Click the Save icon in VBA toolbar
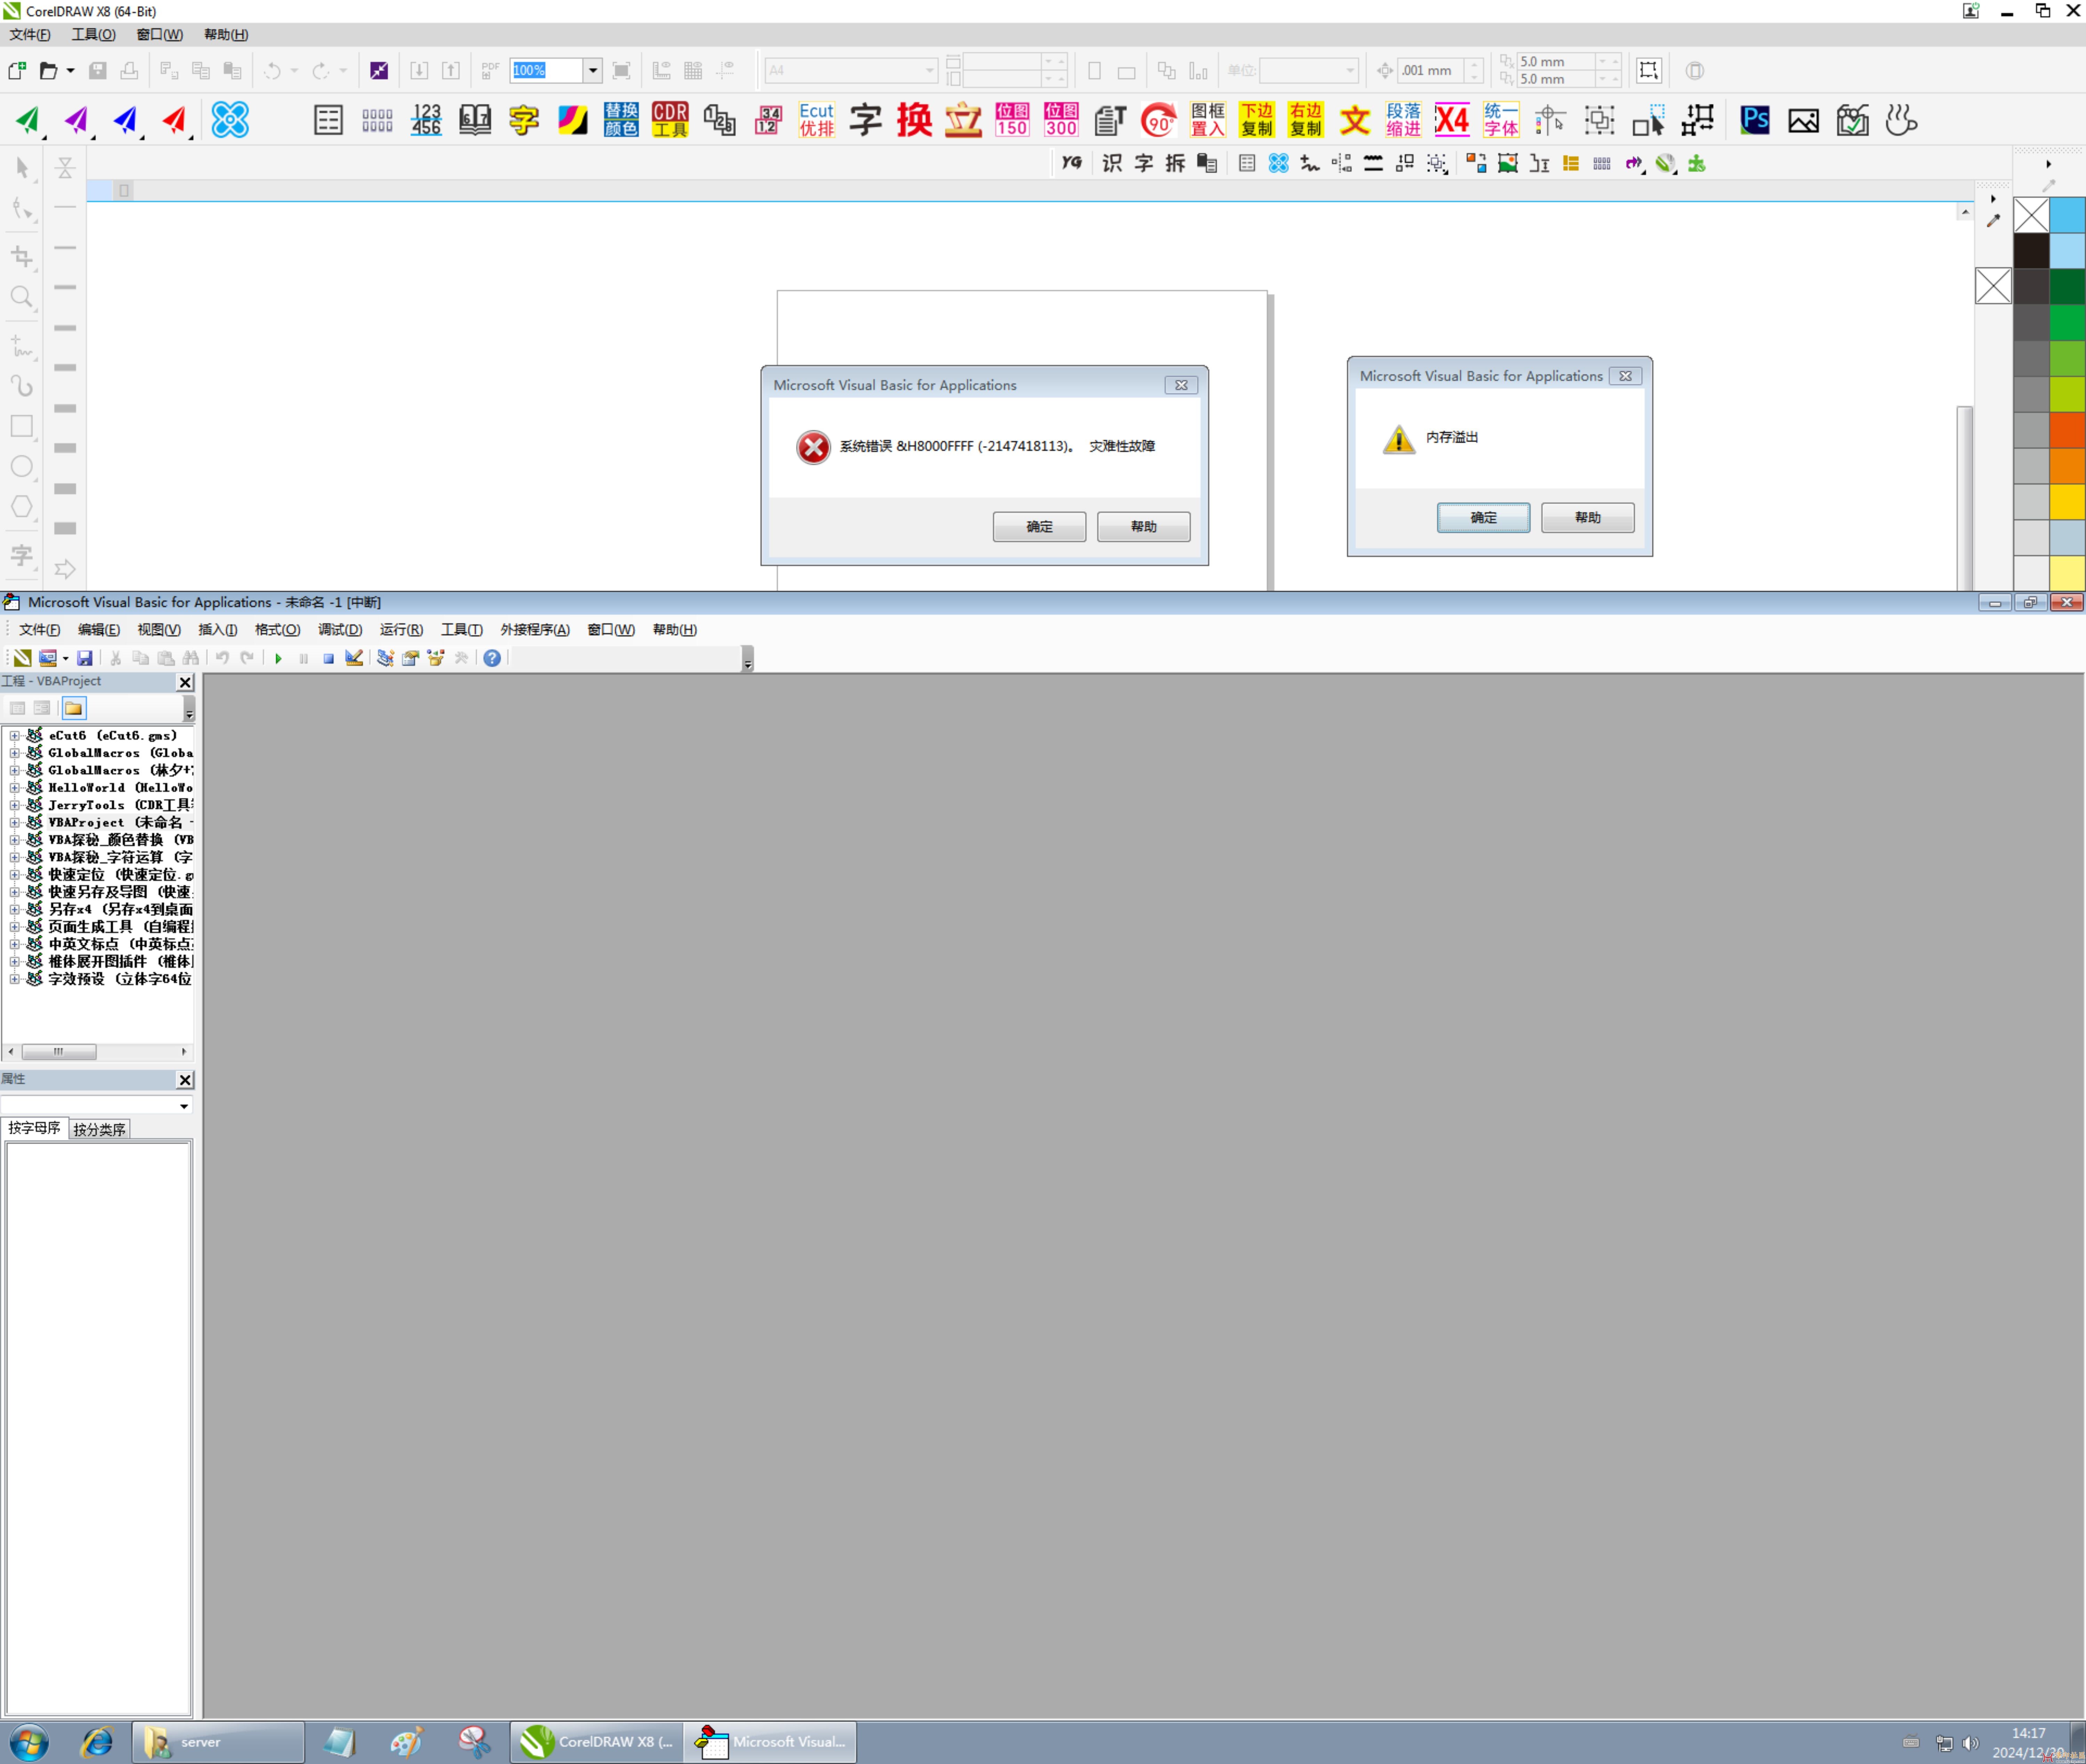 pyautogui.click(x=85, y=658)
